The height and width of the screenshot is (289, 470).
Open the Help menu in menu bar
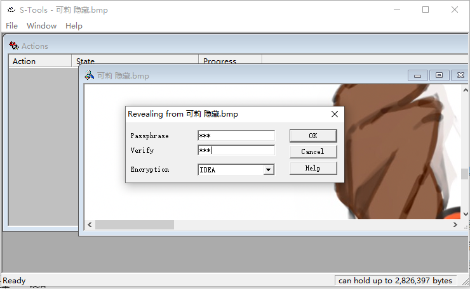click(74, 26)
